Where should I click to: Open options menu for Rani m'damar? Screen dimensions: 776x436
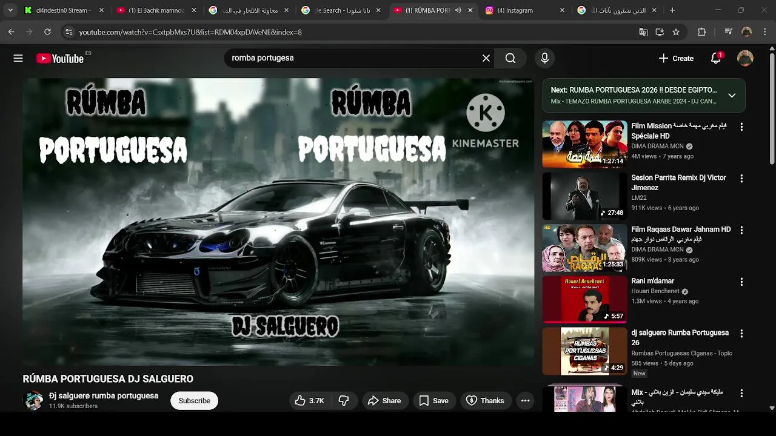pyautogui.click(x=741, y=282)
